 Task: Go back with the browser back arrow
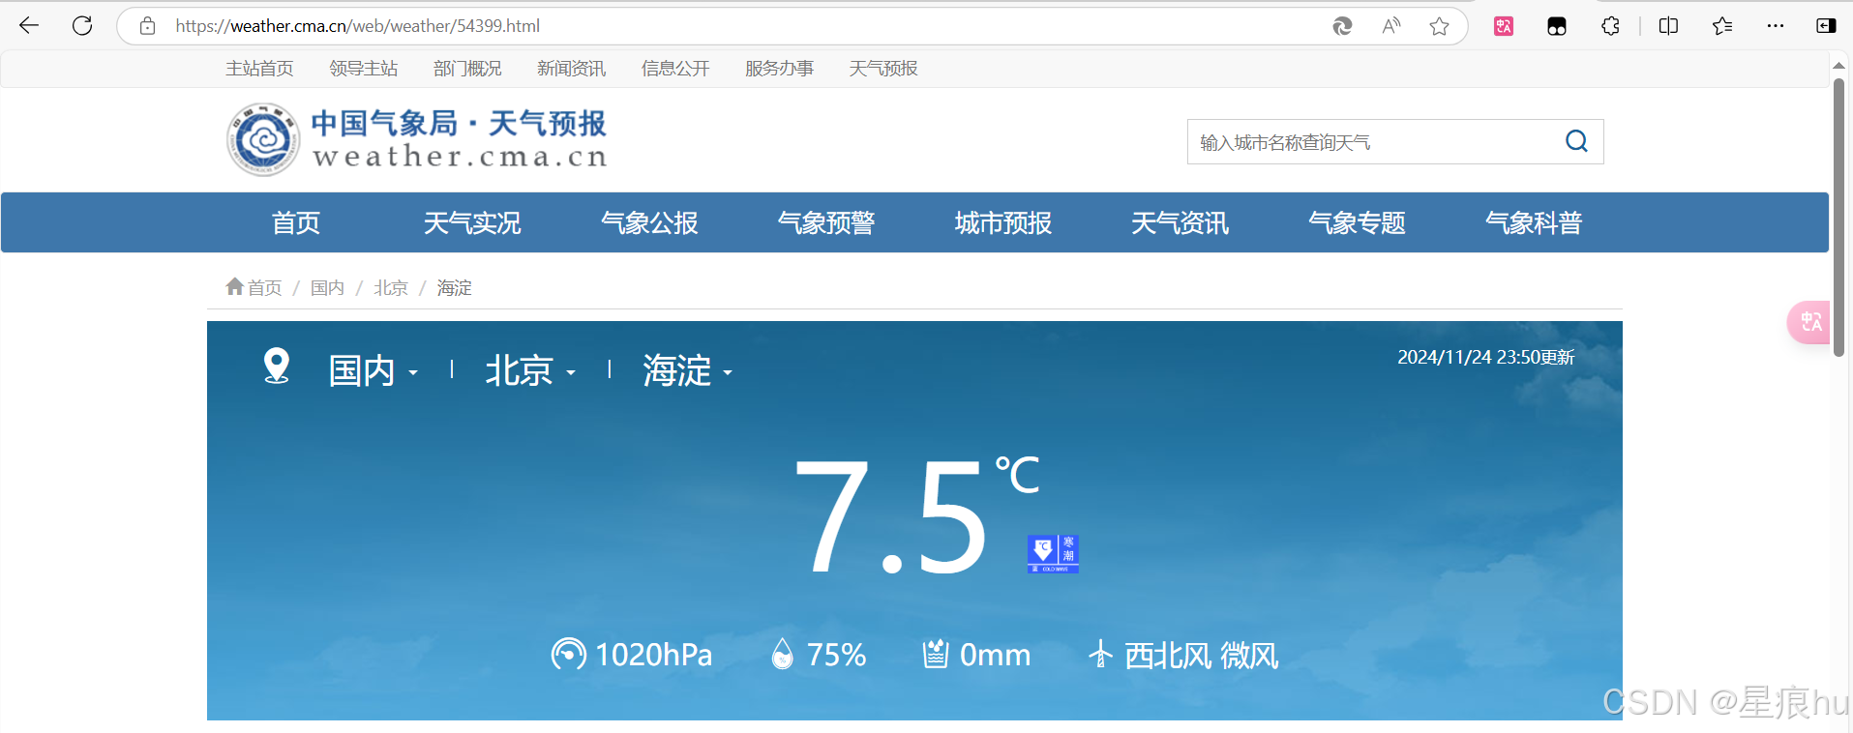tap(29, 26)
